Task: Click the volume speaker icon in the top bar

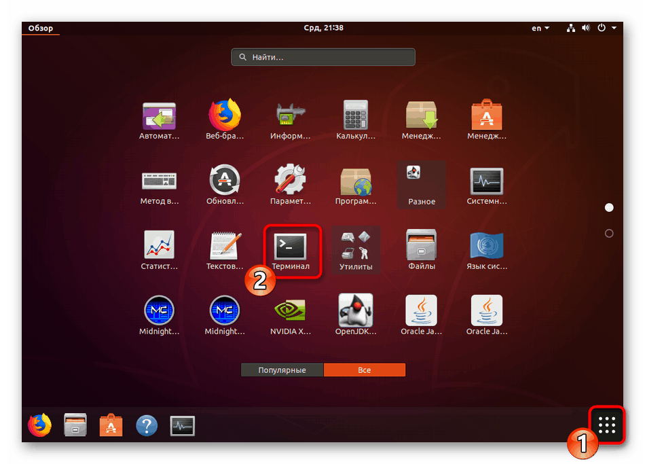Action: (585, 28)
